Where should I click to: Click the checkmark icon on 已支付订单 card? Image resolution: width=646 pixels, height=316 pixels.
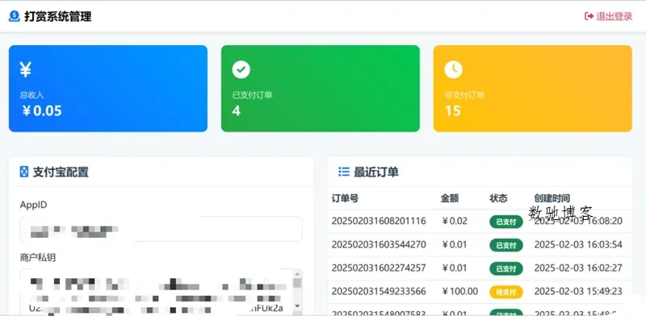[x=241, y=69]
